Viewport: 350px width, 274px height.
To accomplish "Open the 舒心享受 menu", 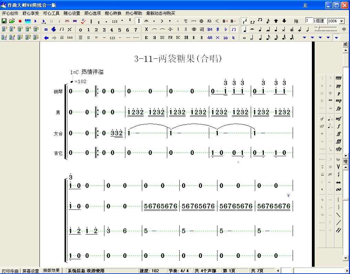I will point(31,13).
